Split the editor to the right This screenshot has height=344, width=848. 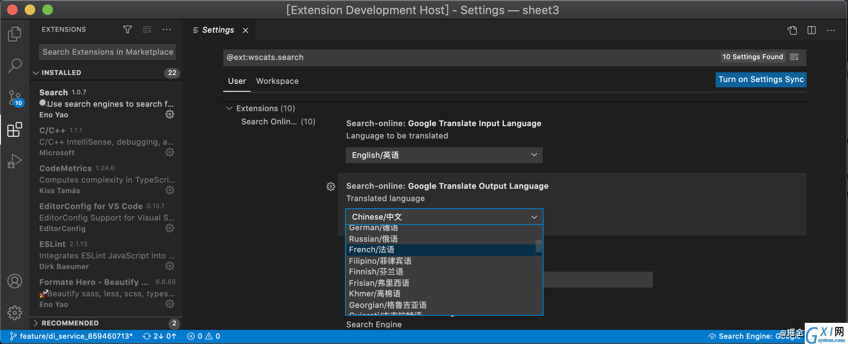(x=811, y=30)
